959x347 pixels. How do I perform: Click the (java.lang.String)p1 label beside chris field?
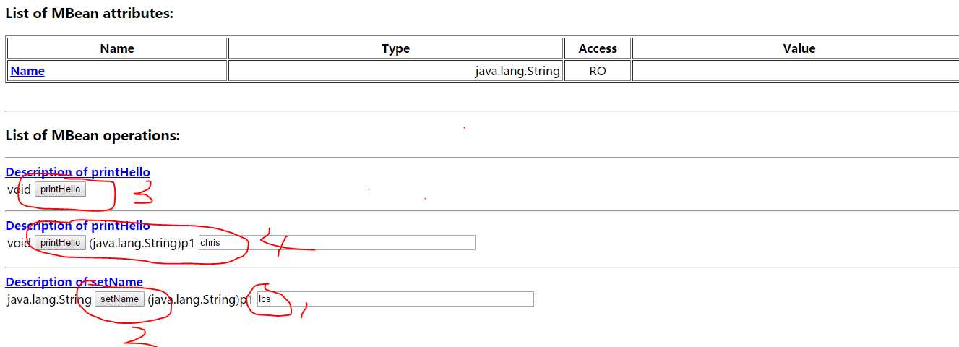[x=142, y=243]
